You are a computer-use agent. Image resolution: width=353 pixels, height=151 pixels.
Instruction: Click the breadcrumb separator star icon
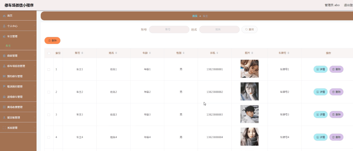(x=200, y=16)
